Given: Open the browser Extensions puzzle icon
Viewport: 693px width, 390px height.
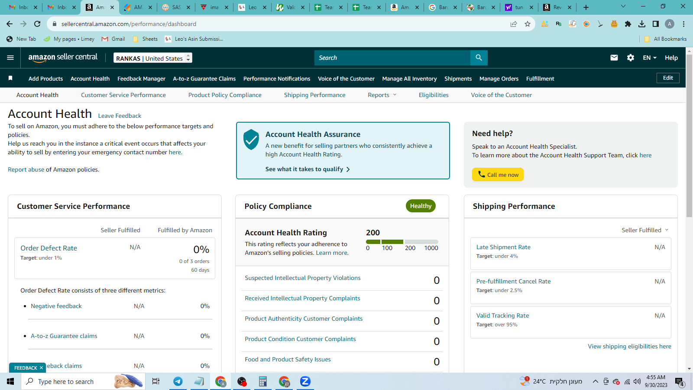Looking at the screenshot, I should tap(628, 24).
